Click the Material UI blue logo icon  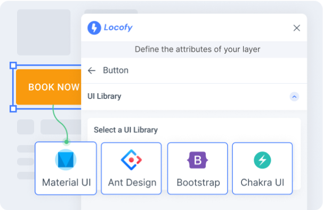[66, 159]
